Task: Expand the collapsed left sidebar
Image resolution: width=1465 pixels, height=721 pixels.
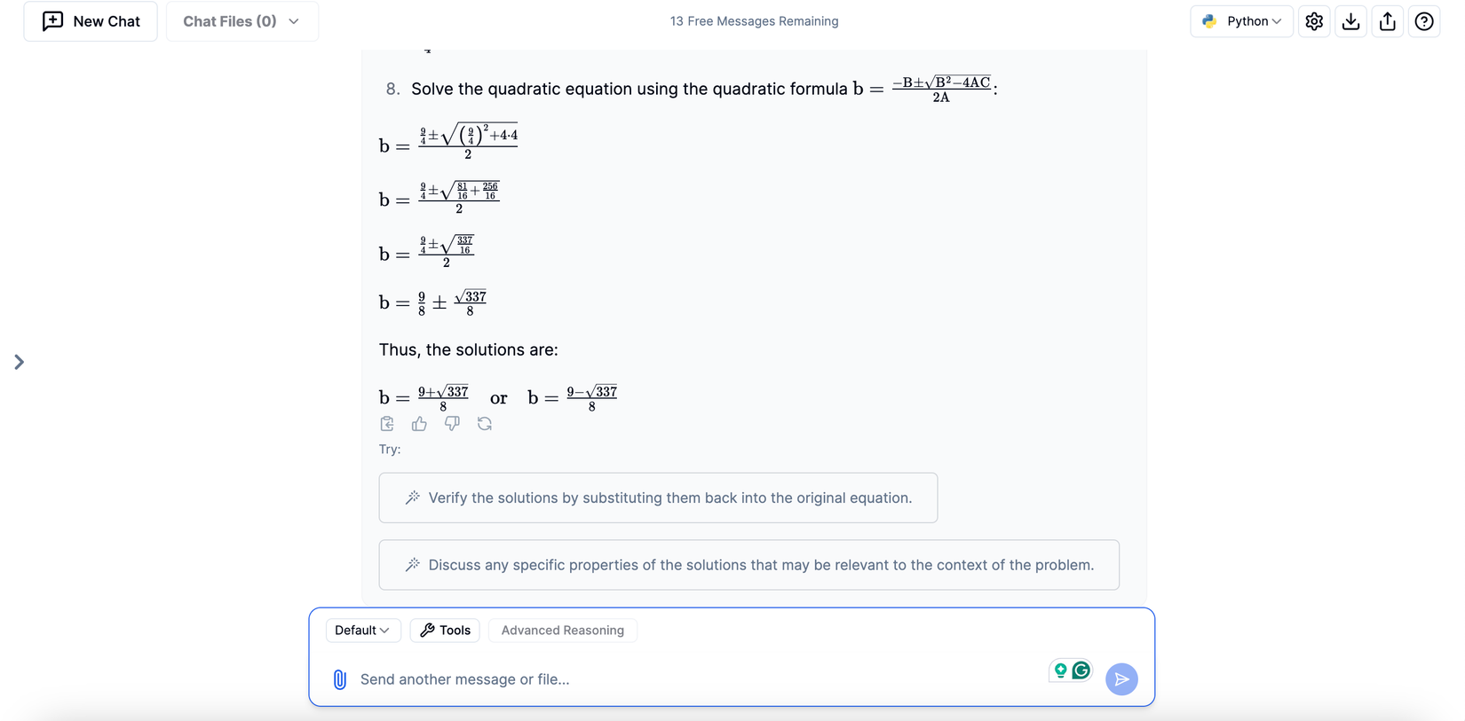Action: 20,362
